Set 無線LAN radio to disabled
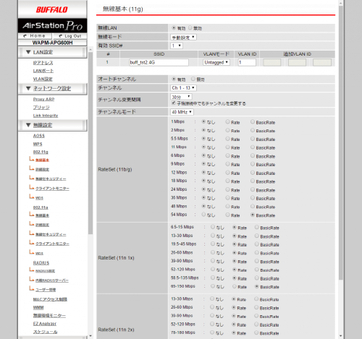Screen dimensions: 362x339 (190, 28)
